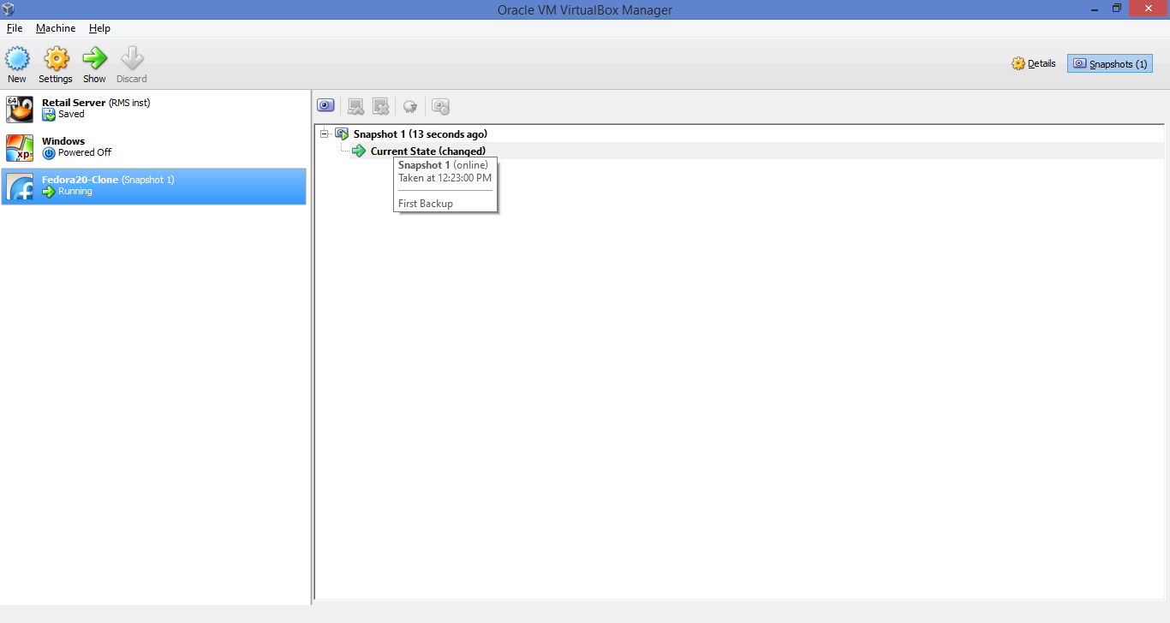The image size is (1170, 623).
Task: Minimize the VirtualBox Manager window
Action: 1095,9
